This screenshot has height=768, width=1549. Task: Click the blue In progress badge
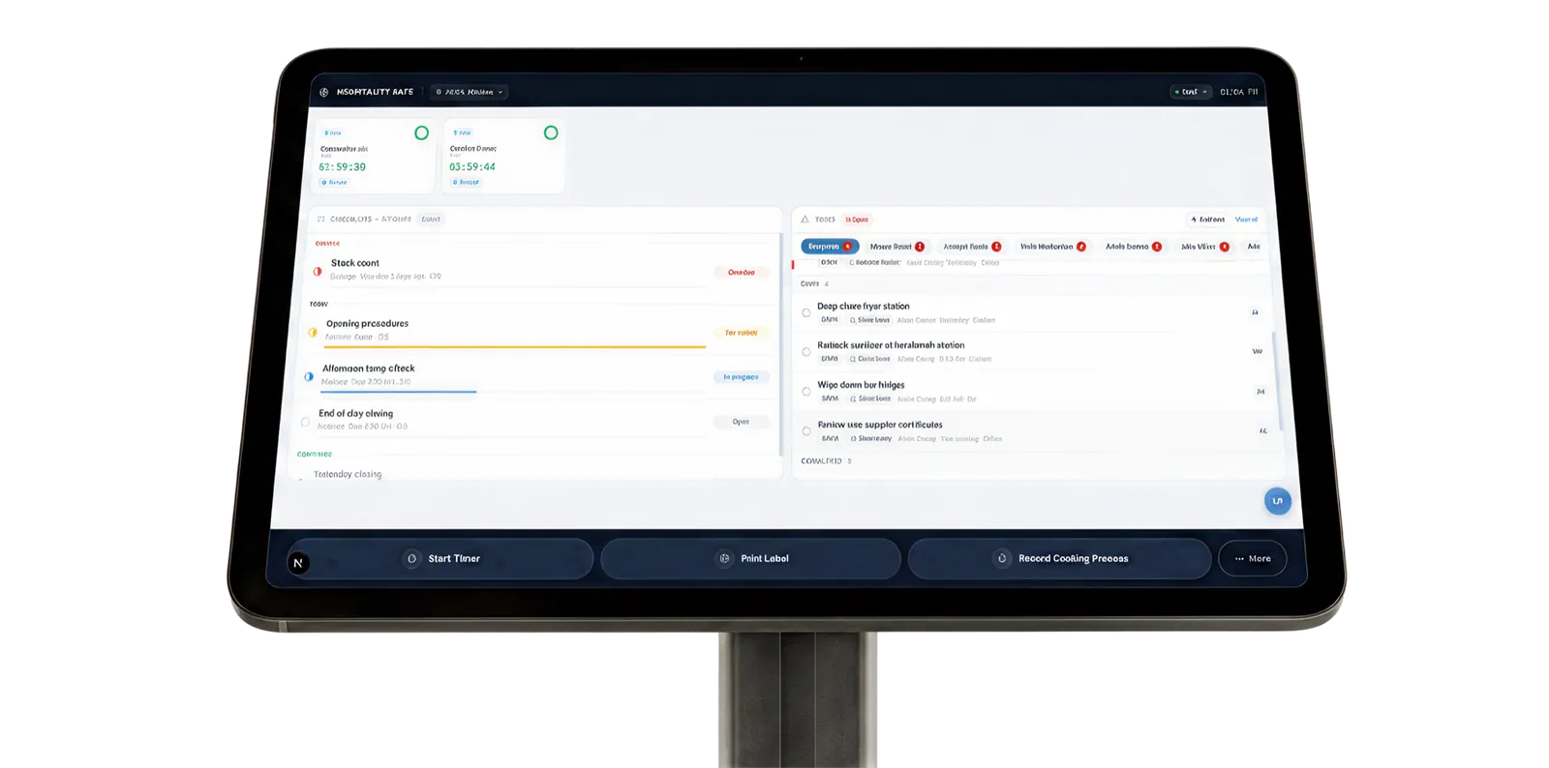click(x=742, y=377)
